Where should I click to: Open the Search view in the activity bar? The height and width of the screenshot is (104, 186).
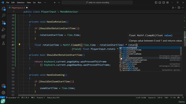pos(3,15)
